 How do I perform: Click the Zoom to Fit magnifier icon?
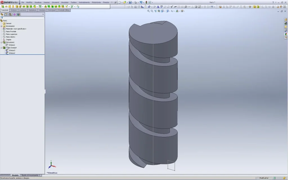(x=148, y=11)
